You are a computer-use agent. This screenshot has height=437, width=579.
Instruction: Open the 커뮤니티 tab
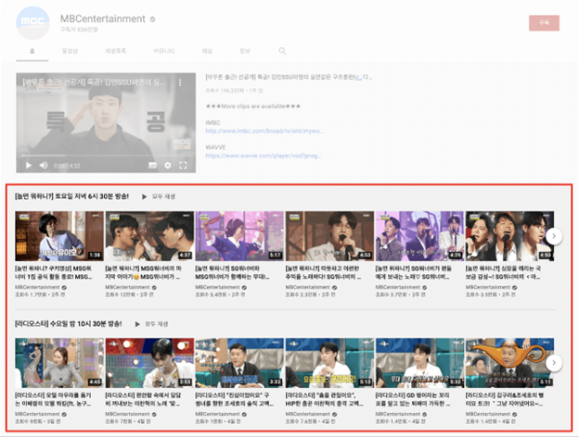pyautogui.click(x=164, y=51)
